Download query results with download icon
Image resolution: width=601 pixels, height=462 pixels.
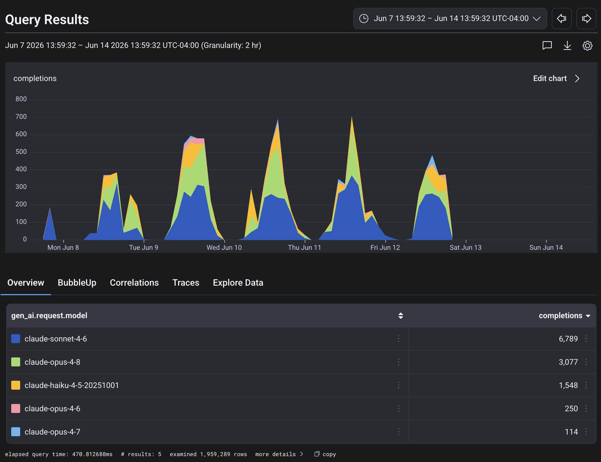click(567, 45)
